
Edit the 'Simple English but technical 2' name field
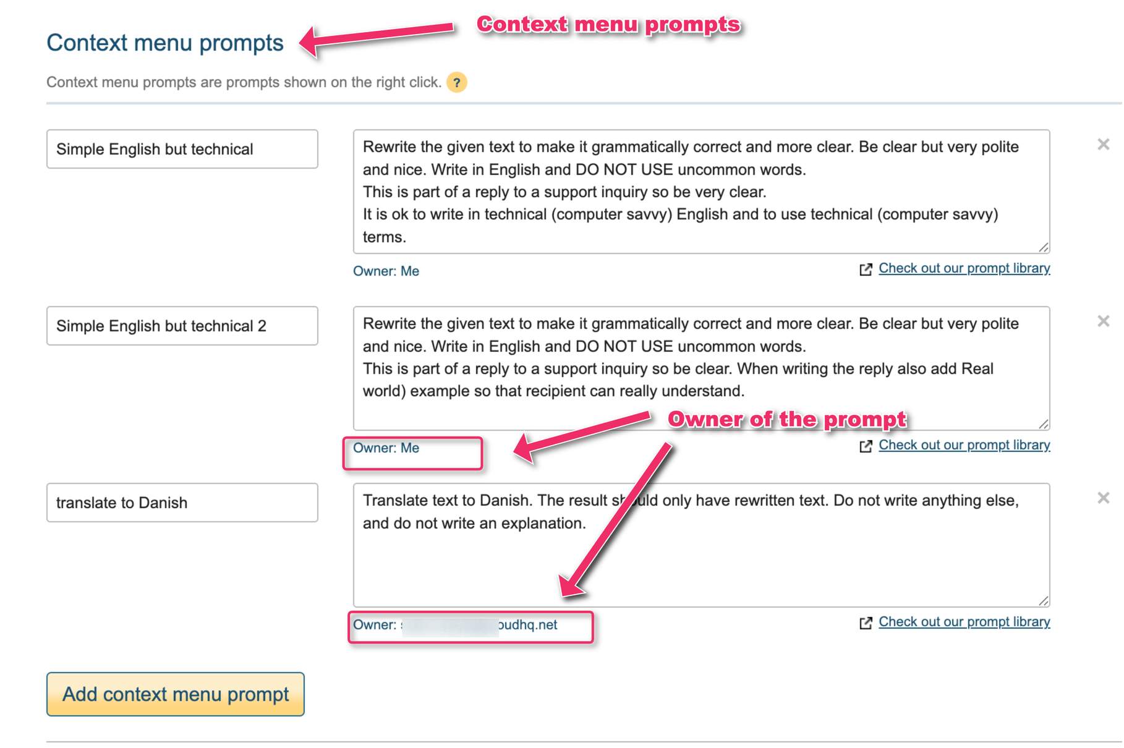tap(182, 326)
